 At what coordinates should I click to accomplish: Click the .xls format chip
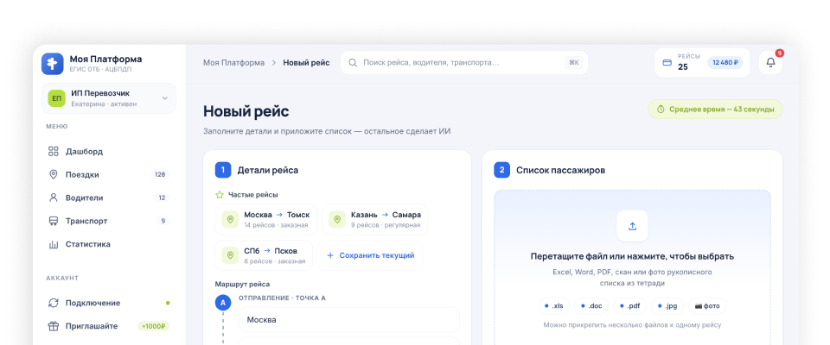[553, 306]
